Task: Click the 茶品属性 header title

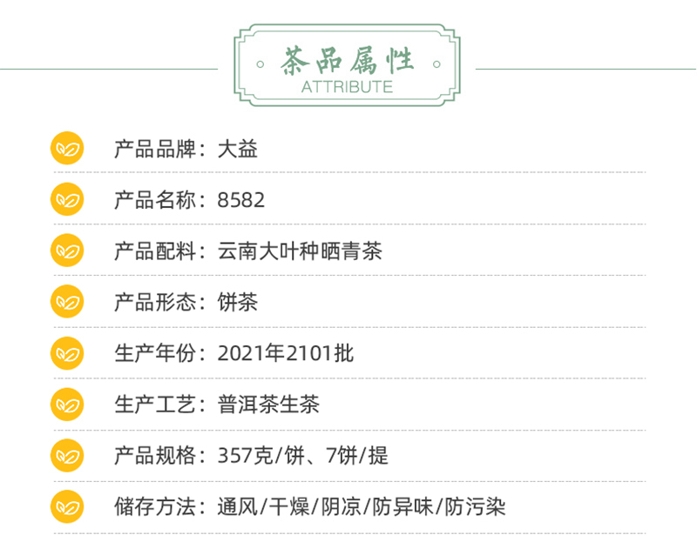Action: 347,61
